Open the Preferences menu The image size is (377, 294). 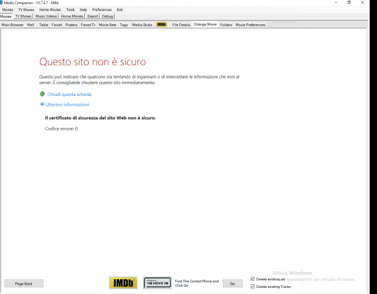[102, 10]
